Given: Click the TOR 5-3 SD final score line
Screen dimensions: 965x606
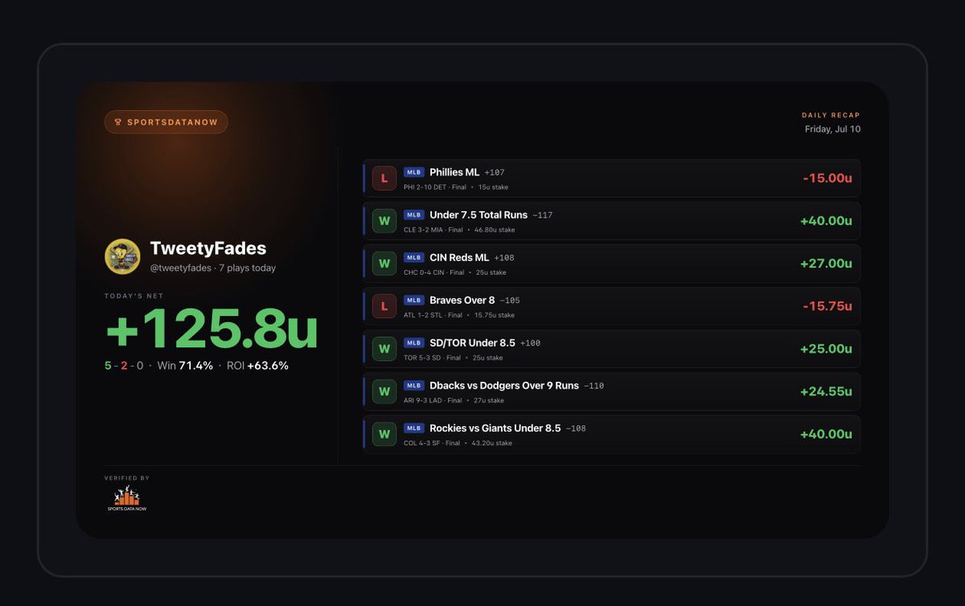Looking at the screenshot, I should pyautogui.click(x=433, y=358).
